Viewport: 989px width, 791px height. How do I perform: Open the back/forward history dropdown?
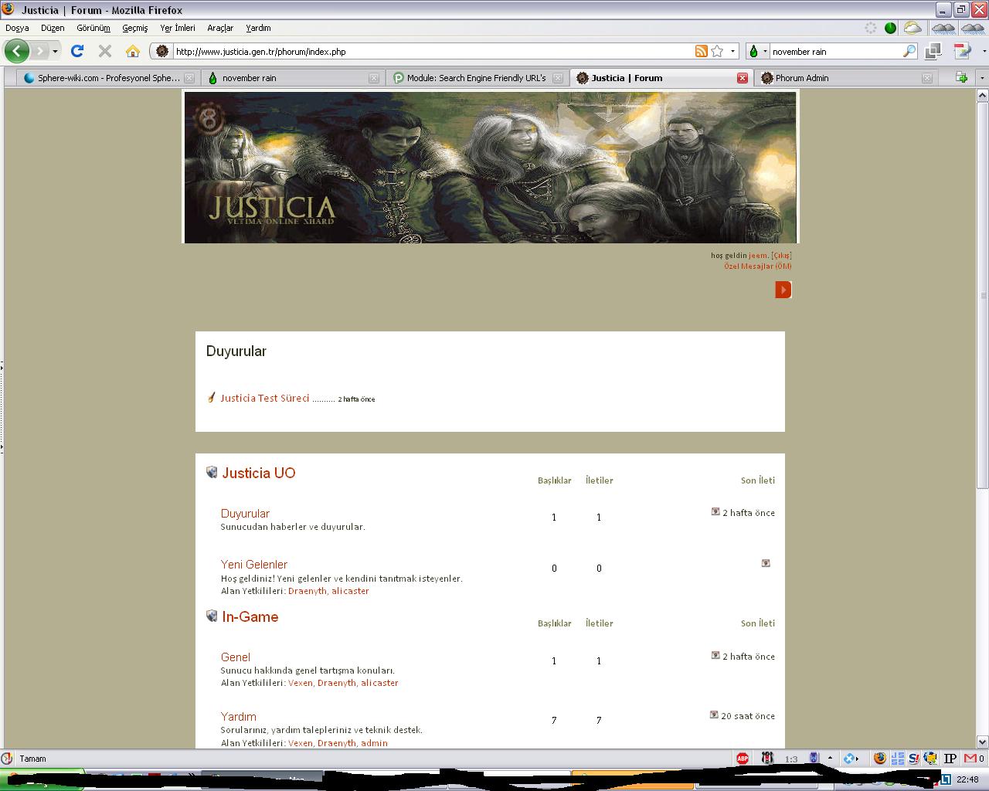55,51
